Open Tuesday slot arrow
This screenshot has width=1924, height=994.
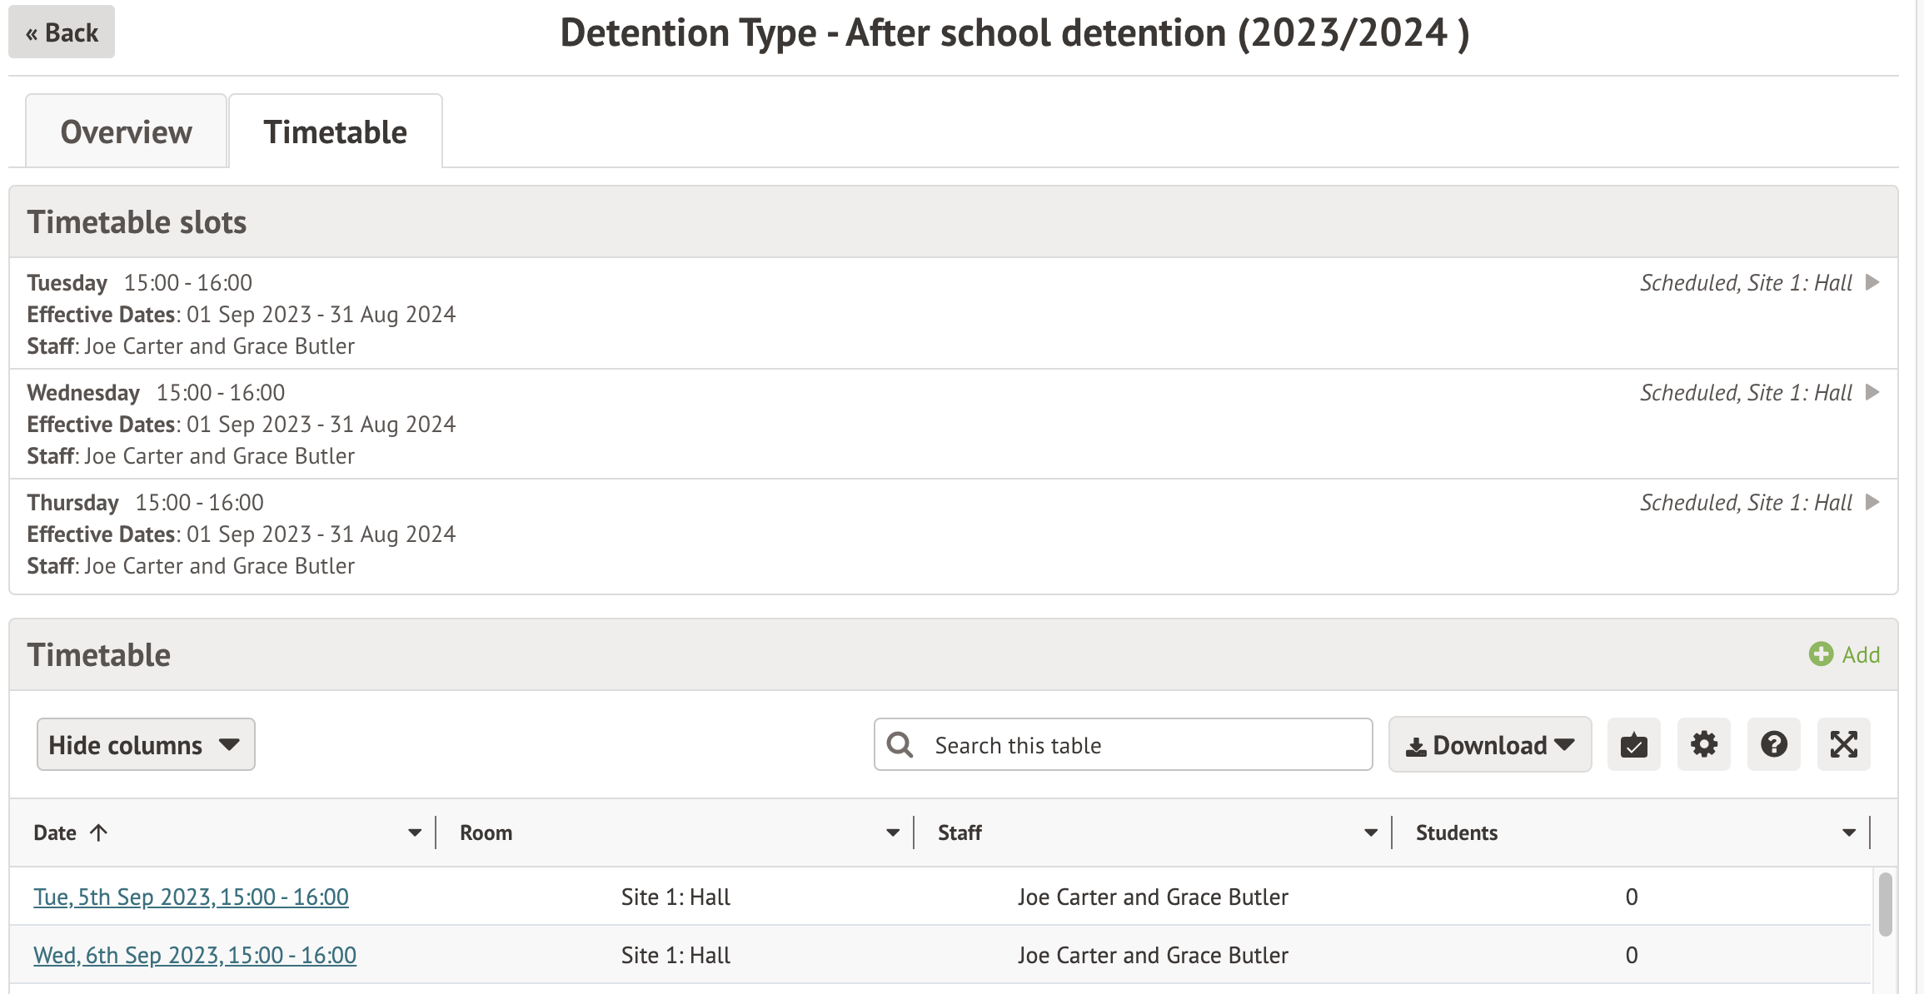[1872, 282]
